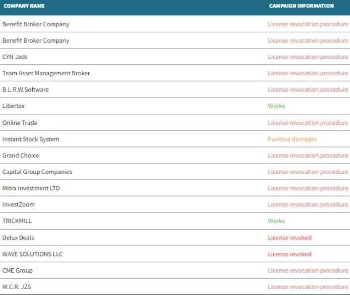Image resolution: width=350 pixels, height=295 pixels.
Task: Click the W.C.R. JZS company name
Action: coord(17,287)
